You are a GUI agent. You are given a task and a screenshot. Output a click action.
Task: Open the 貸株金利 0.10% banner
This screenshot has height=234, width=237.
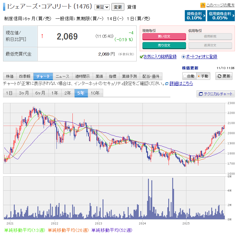[x=195, y=16]
